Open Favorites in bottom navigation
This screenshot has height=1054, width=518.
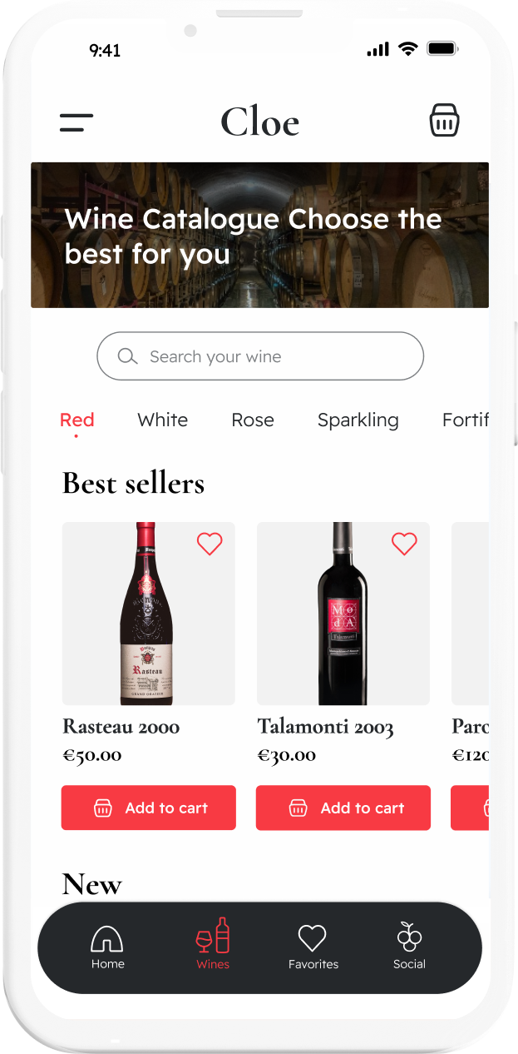coord(313,947)
